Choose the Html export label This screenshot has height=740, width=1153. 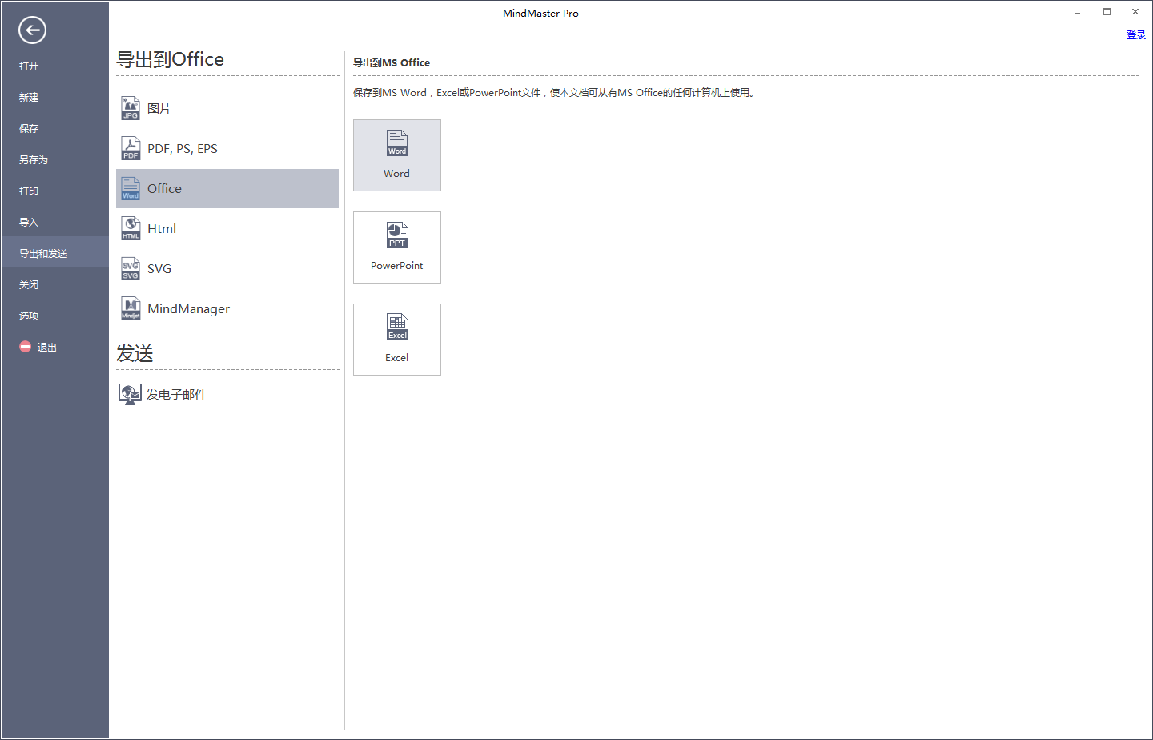point(162,229)
